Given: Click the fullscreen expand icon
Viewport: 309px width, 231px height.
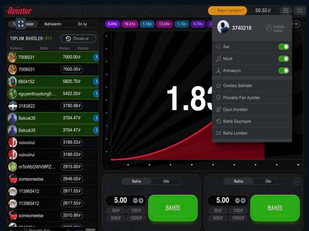Looking at the screenshot, I should [21, 23].
